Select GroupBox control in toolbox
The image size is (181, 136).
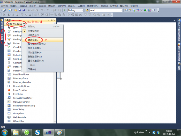click(x=18, y=113)
